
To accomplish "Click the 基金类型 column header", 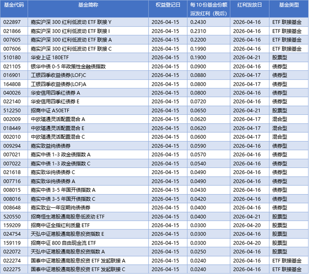I will pos(289,5).
